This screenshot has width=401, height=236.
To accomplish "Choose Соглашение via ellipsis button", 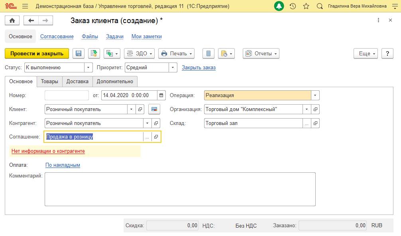I will pos(147,137).
